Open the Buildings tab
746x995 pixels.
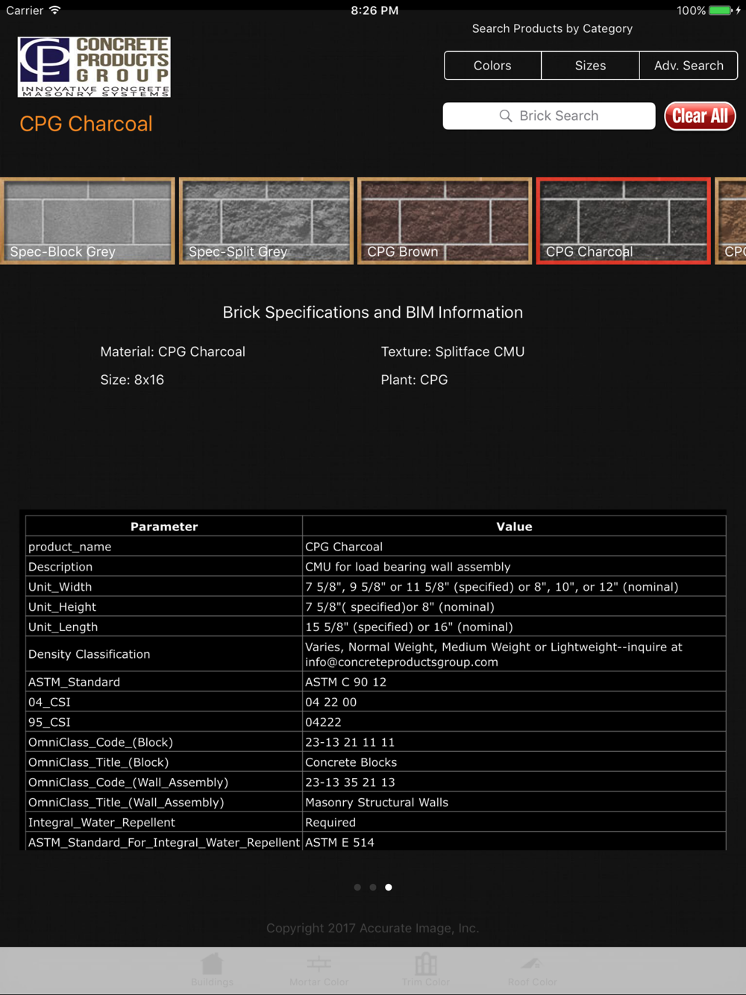pyautogui.click(x=212, y=970)
